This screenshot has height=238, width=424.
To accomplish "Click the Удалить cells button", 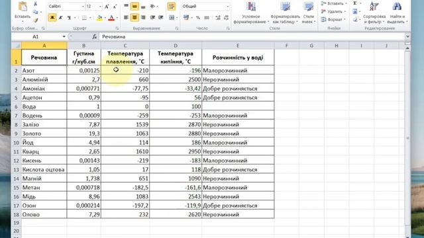I will [x=334, y=12].
